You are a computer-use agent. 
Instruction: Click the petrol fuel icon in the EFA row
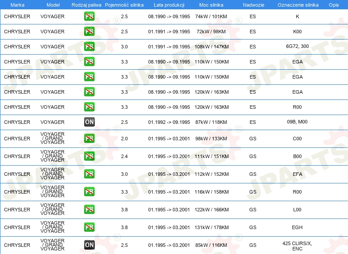pyautogui.click(x=89, y=174)
